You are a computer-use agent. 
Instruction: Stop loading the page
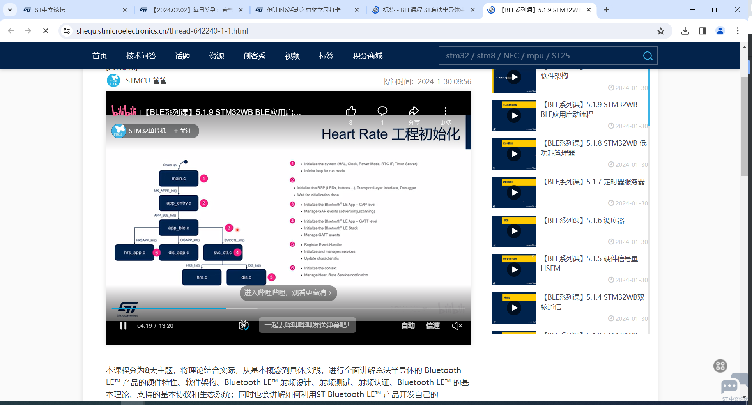[x=46, y=31]
